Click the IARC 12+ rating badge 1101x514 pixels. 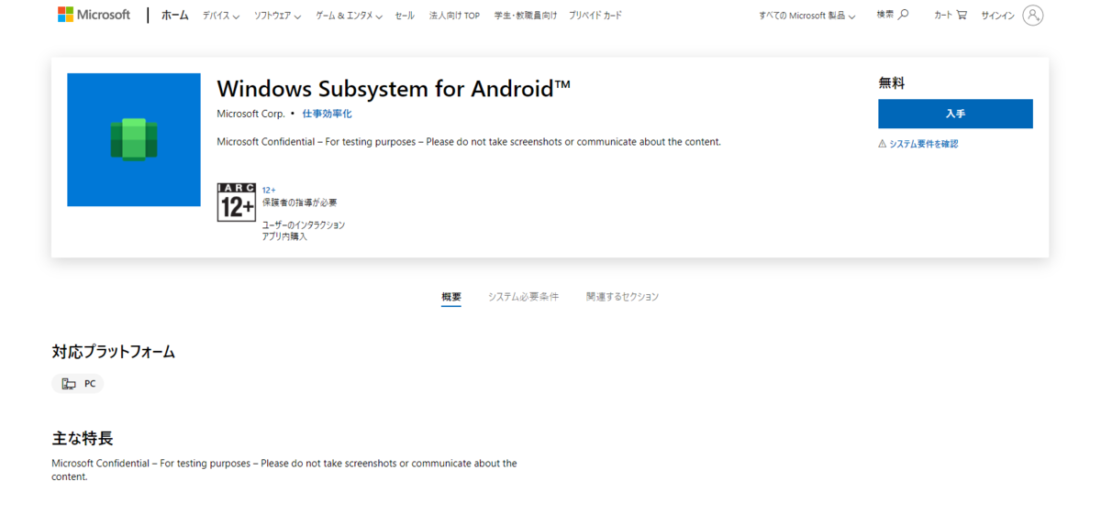point(236,202)
